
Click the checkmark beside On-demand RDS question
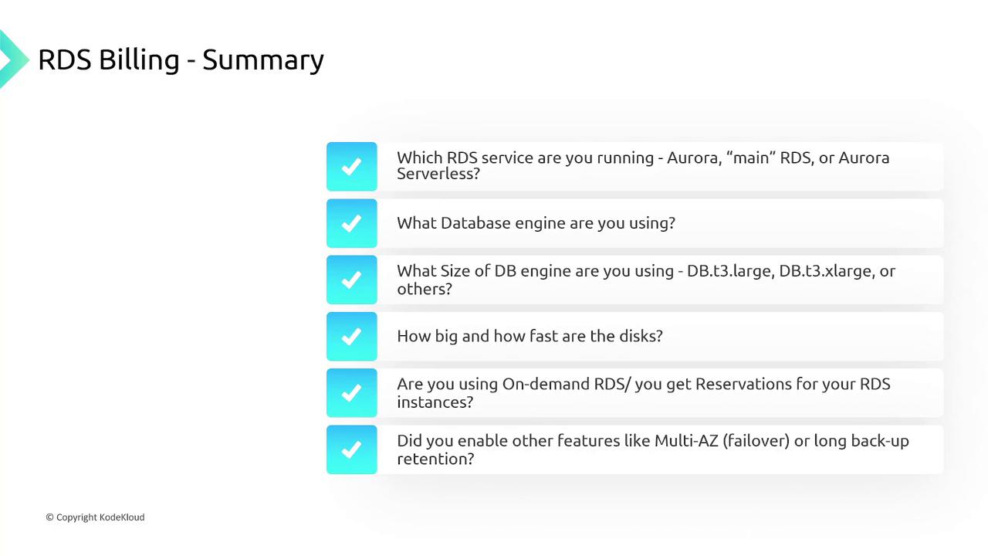coord(352,393)
